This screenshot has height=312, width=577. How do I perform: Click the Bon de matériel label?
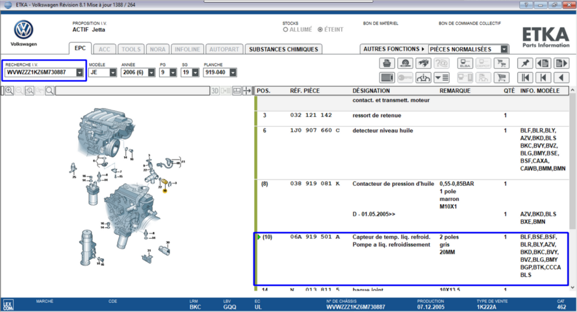381,23
